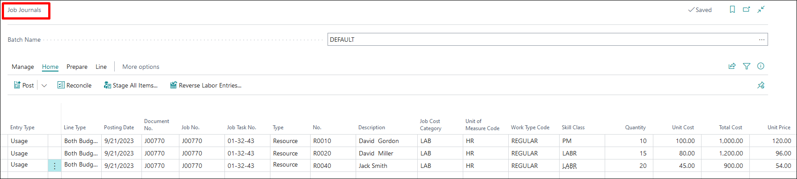
Task: Switch to the Manage tab
Action: (23, 67)
